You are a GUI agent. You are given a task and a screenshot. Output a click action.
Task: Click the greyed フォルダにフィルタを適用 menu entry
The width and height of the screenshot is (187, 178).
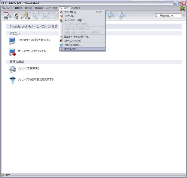click(x=82, y=24)
